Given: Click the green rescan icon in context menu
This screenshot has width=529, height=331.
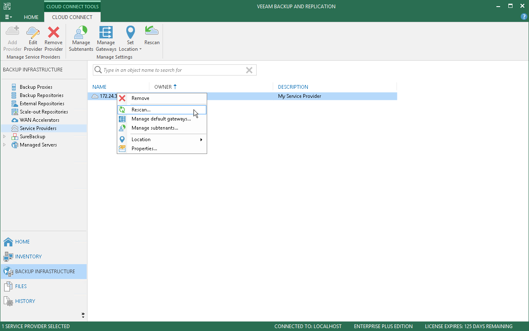Looking at the screenshot, I should click(x=122, y=110).
